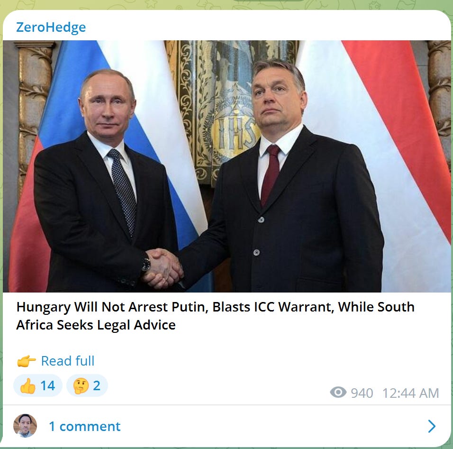Screen dimensions: 453x449
Task: Click the Africa Seeks Legal Advice headline line
Action: point(96,325)
